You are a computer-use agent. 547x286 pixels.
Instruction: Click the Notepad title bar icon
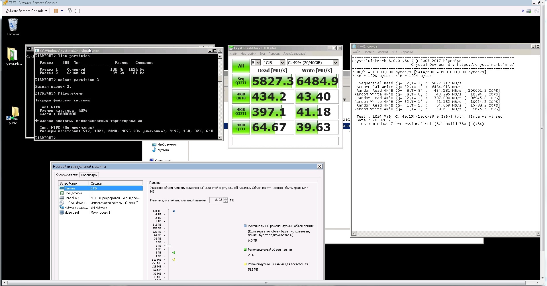pos(354,46)
